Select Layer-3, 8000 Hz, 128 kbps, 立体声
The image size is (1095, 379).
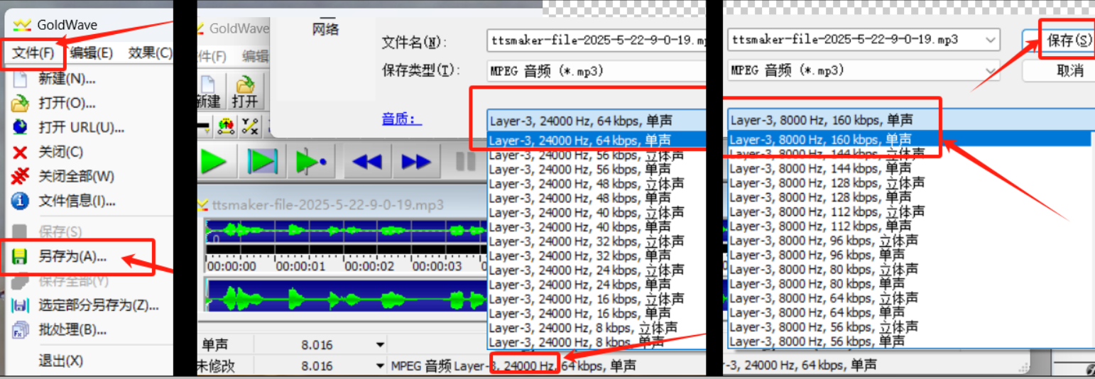(827, 182)
